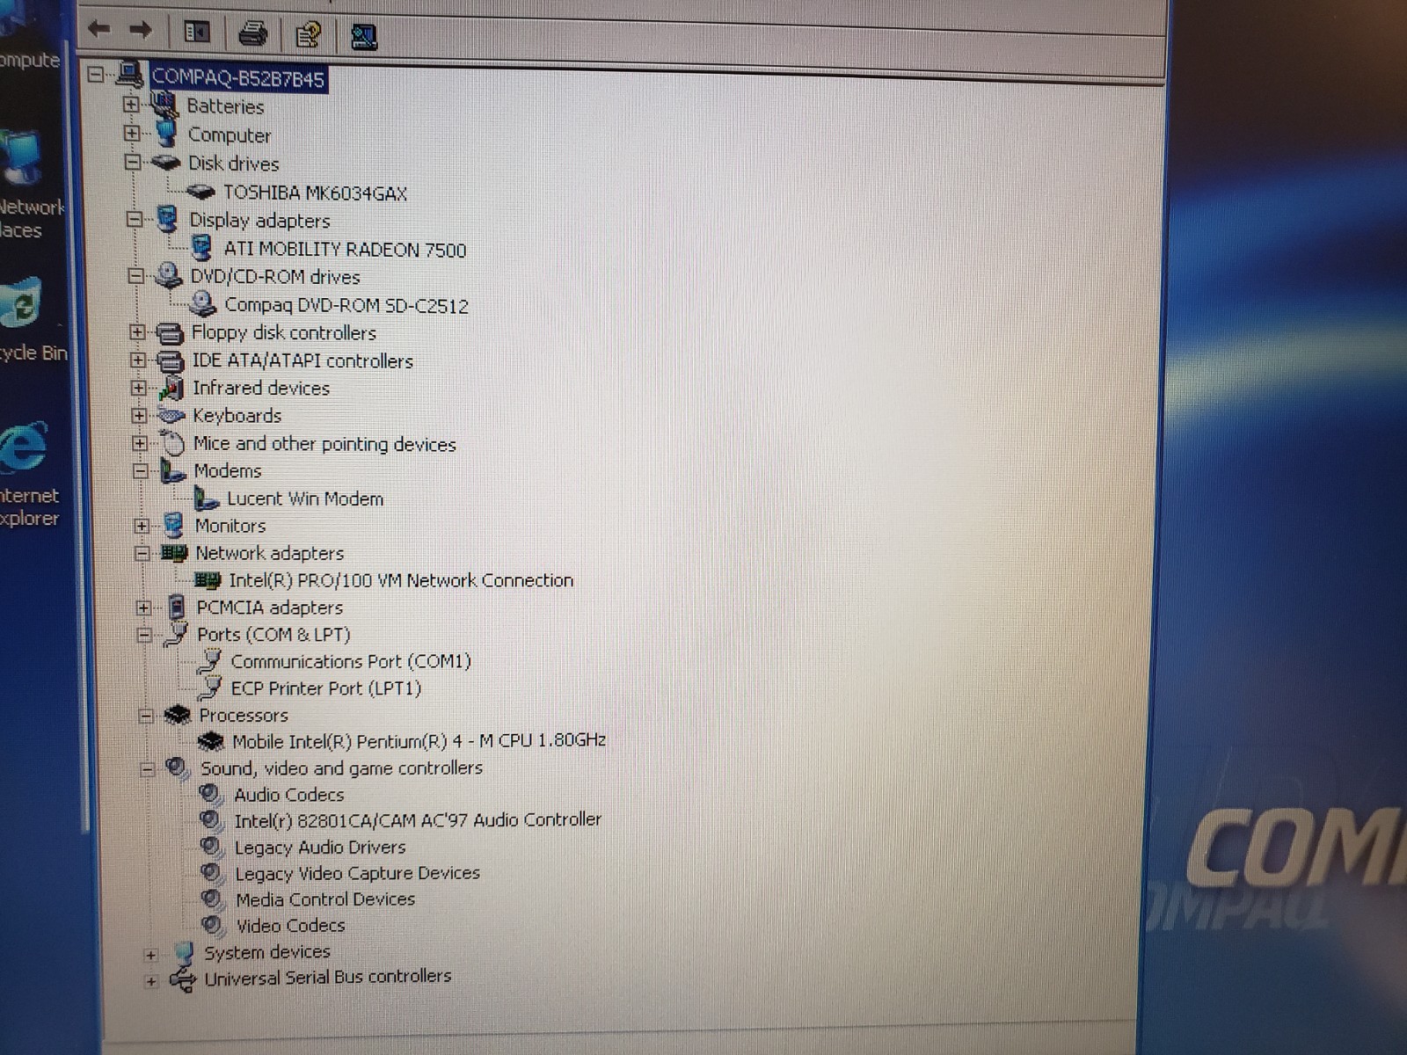1407x1055 pixels.
Task: Select the COMPAQ-B52B7B45 computer name
Action: [x=238, y=78]
